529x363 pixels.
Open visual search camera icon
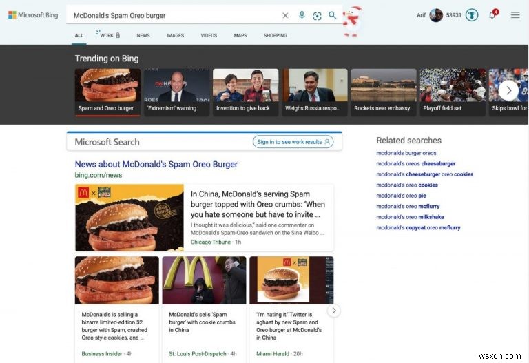click(x=317, y=16)
